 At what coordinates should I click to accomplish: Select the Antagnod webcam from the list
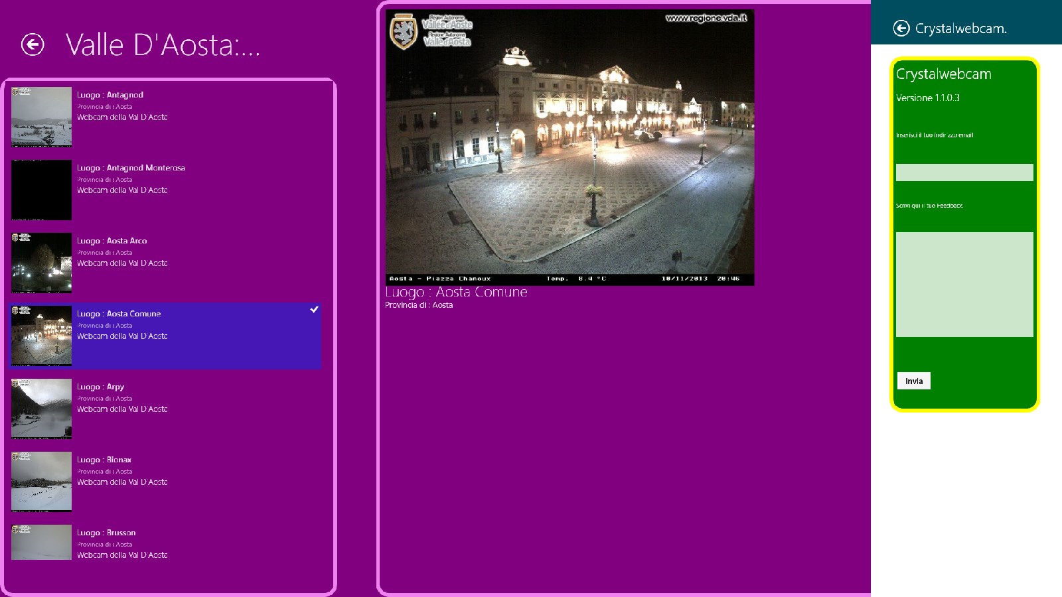coord(166,117)
